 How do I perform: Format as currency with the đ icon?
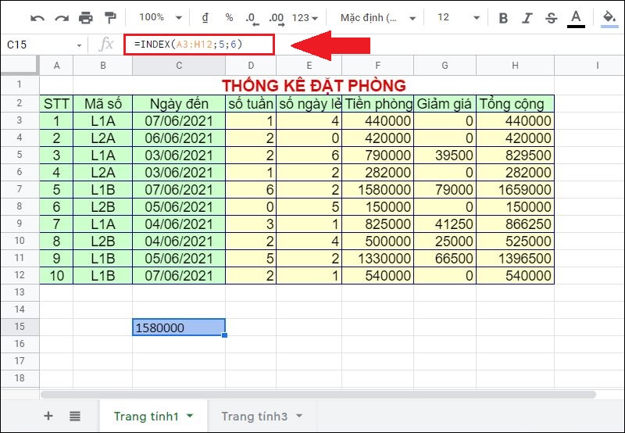click(205, 17)
